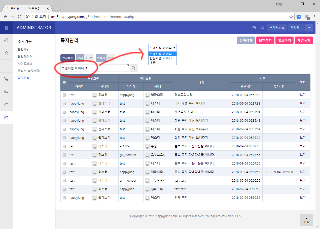Expand the arrow dropdown next to 관리자
Screen dimensions: 320x229
[309, 28]
